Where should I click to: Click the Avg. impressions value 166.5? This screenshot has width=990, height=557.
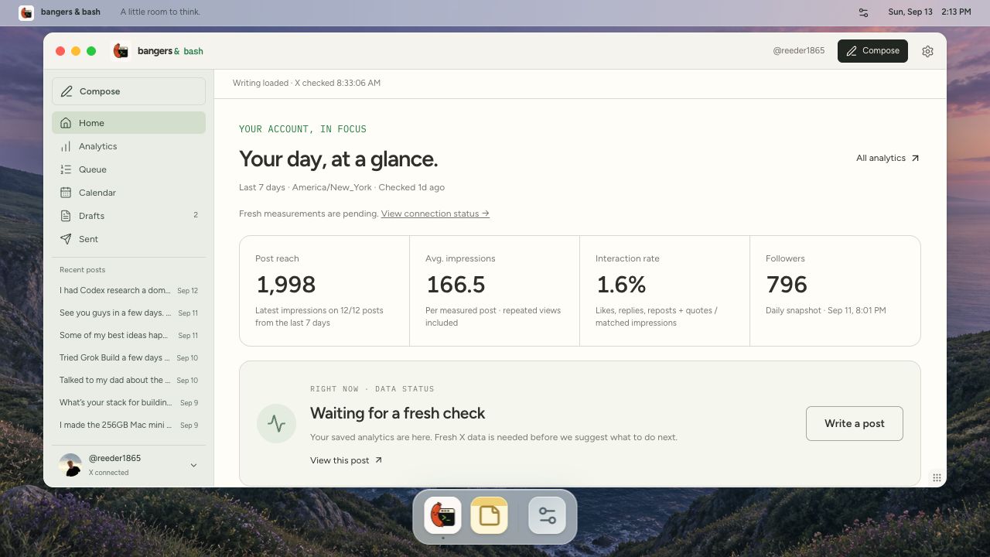pyautogui.click(x=456, y=285)
